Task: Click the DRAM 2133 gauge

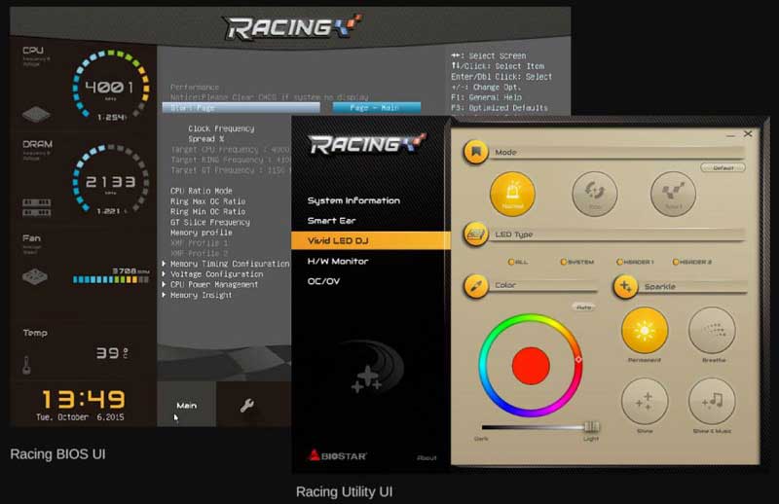Action: coord(111,180)
